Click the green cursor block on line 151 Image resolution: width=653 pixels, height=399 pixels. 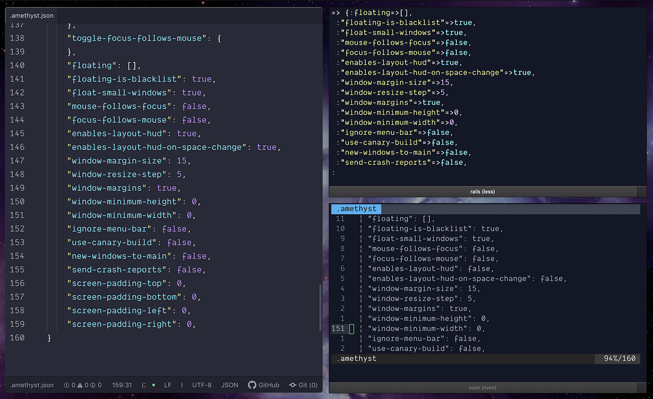pyautogui.click(x=352, y=328)
